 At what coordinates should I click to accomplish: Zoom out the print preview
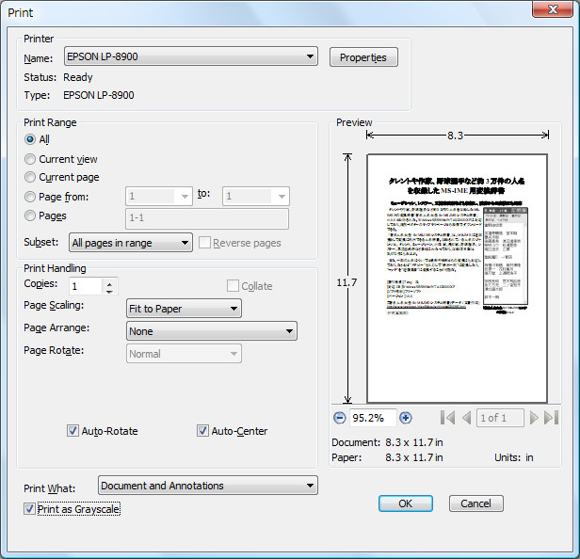339,418
